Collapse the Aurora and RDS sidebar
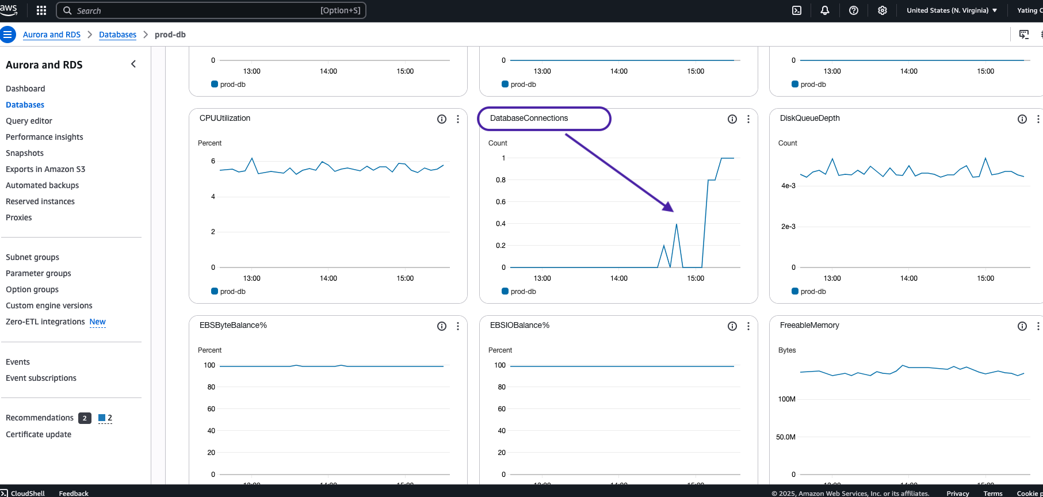Screen dimensions: 1043x497 (x=133, y=64)
